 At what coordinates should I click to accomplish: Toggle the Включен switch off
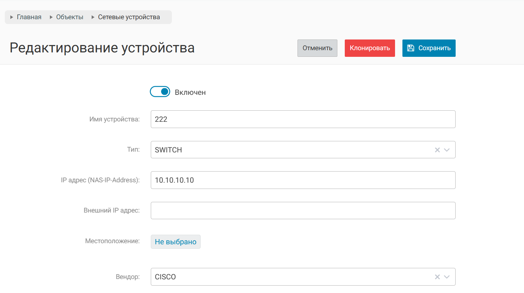(160, 92)
